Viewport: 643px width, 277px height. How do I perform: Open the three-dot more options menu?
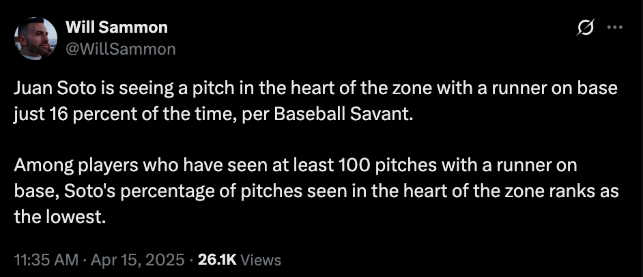[x=614, y=28]
